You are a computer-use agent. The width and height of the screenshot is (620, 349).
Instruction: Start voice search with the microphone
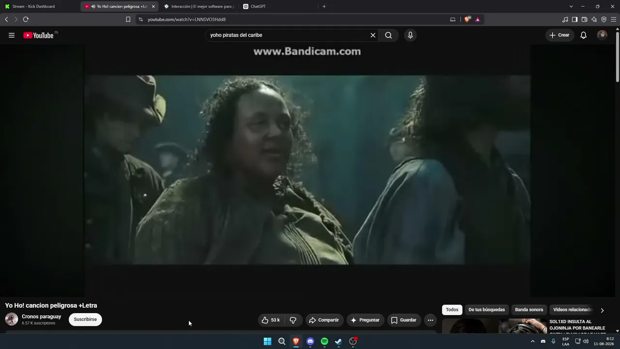[x=410, y=35]
